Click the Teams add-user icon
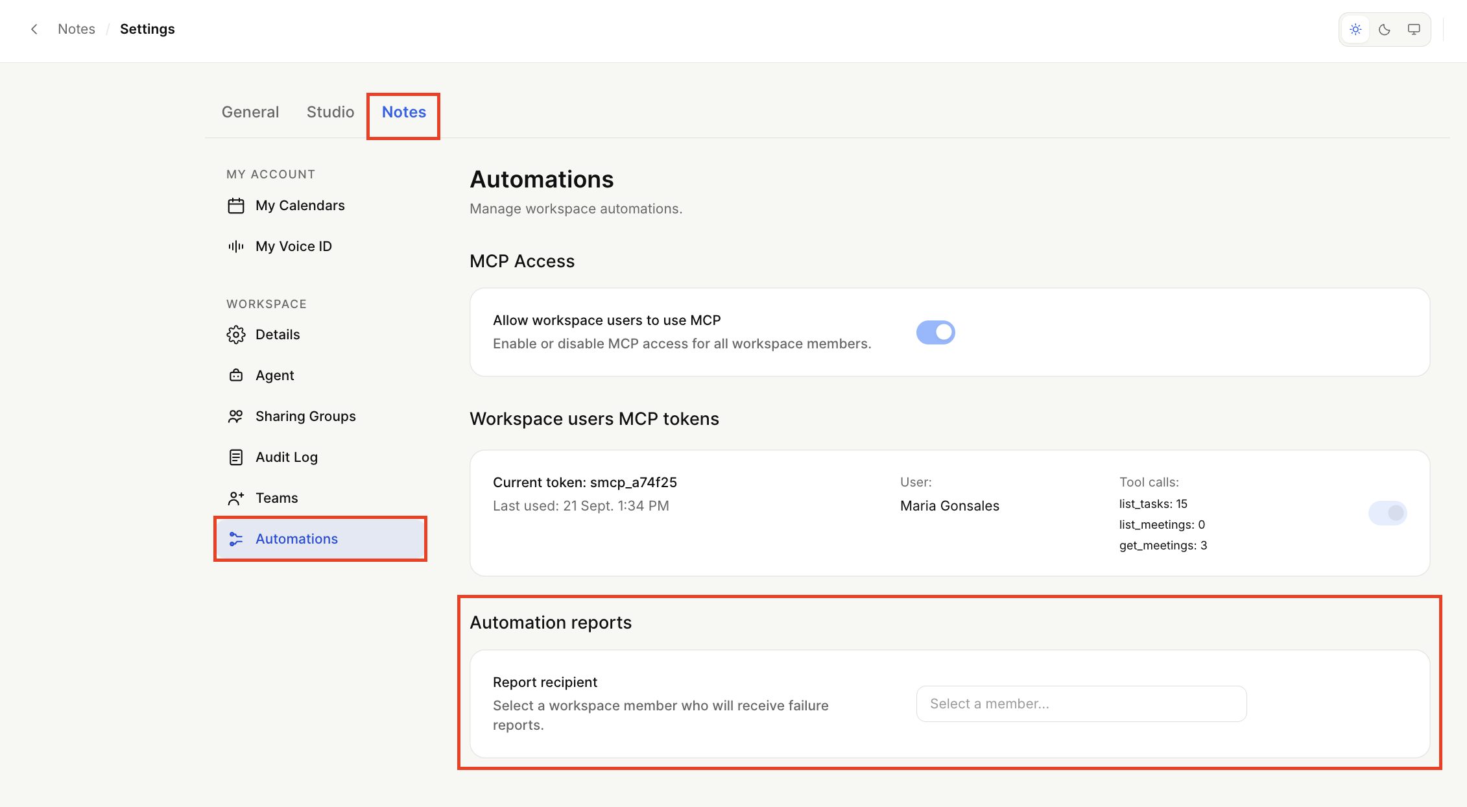 tap(236, 498)
